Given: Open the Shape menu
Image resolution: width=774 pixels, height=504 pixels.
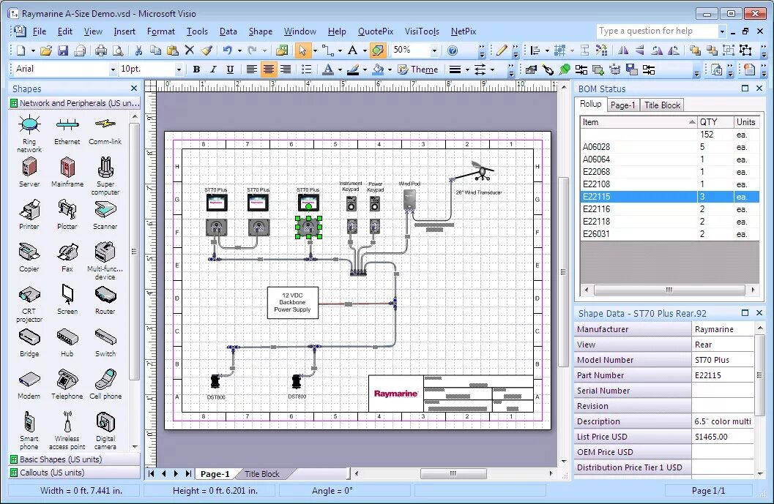Looking at the screenshot, I should [260, 31].
